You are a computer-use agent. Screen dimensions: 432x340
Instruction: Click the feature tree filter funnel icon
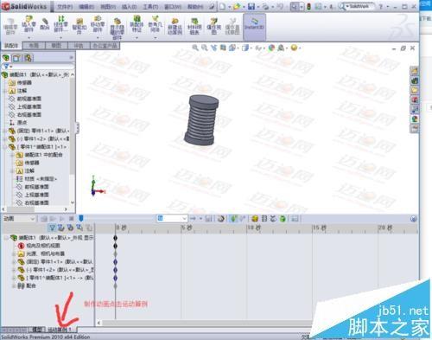[x=6, y=67]
